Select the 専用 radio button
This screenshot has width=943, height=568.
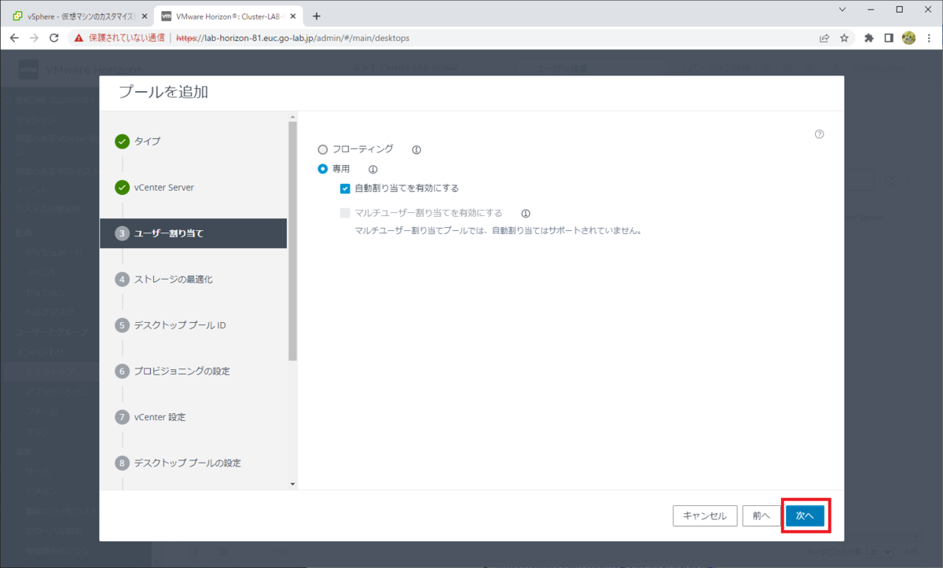point(322,169)
